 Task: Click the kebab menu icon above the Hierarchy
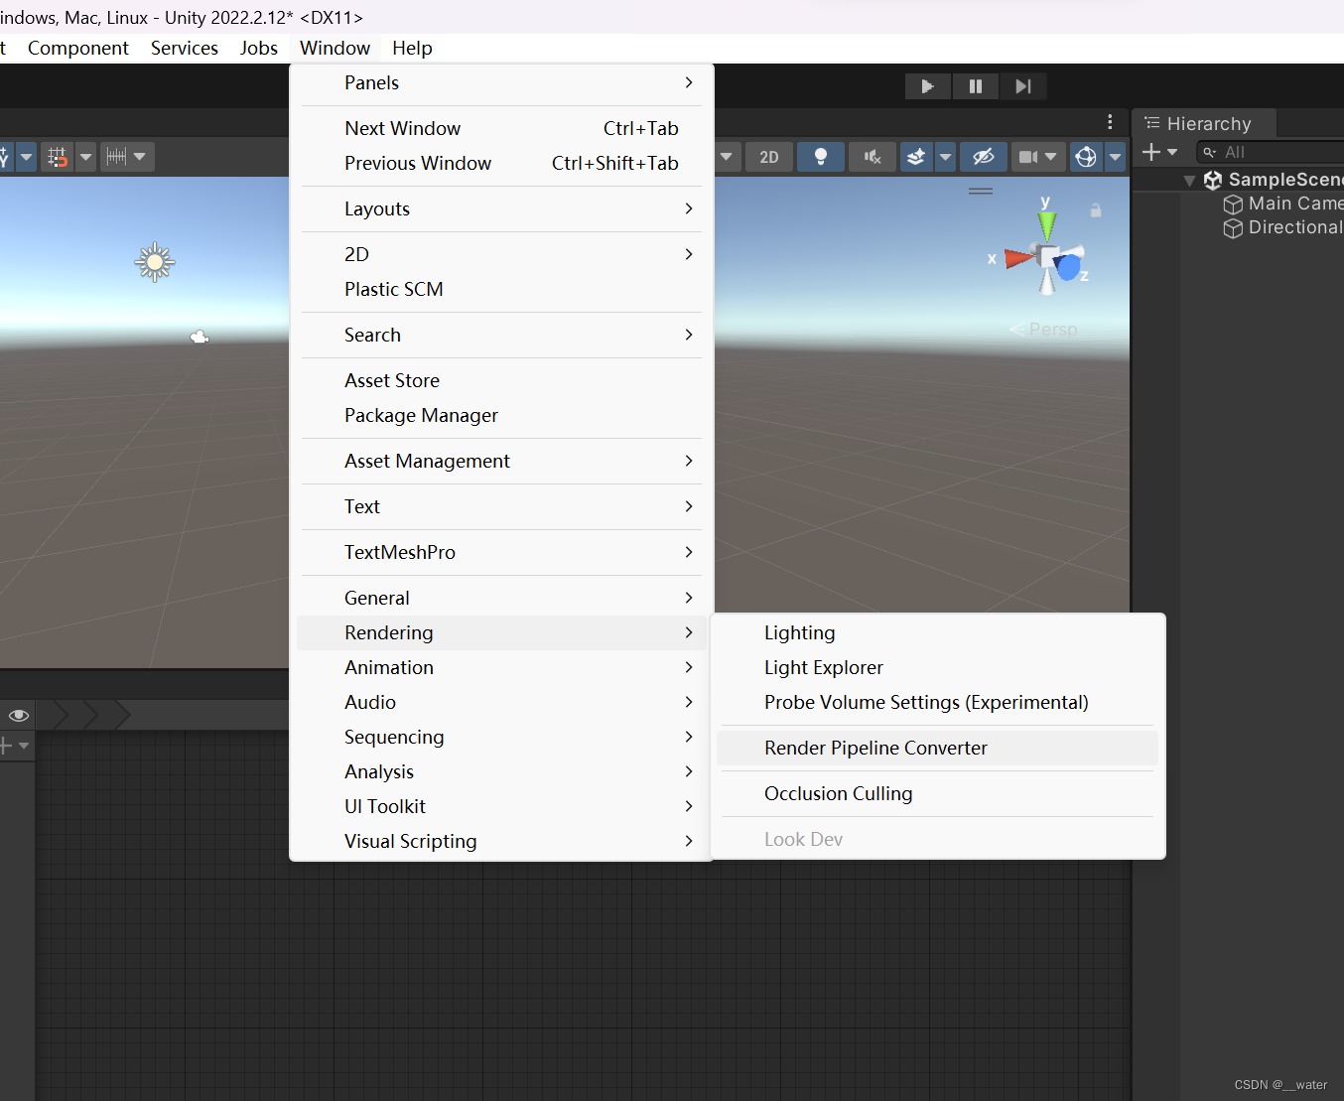[x=1110, y=121]
